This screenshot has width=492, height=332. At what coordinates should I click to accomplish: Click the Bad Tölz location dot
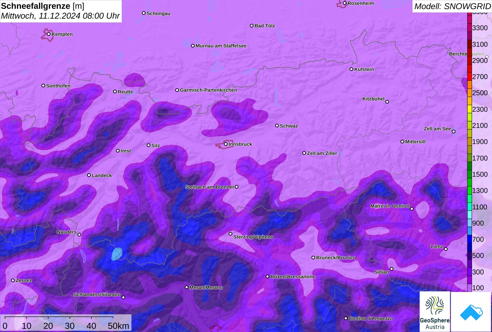[252, 26]
